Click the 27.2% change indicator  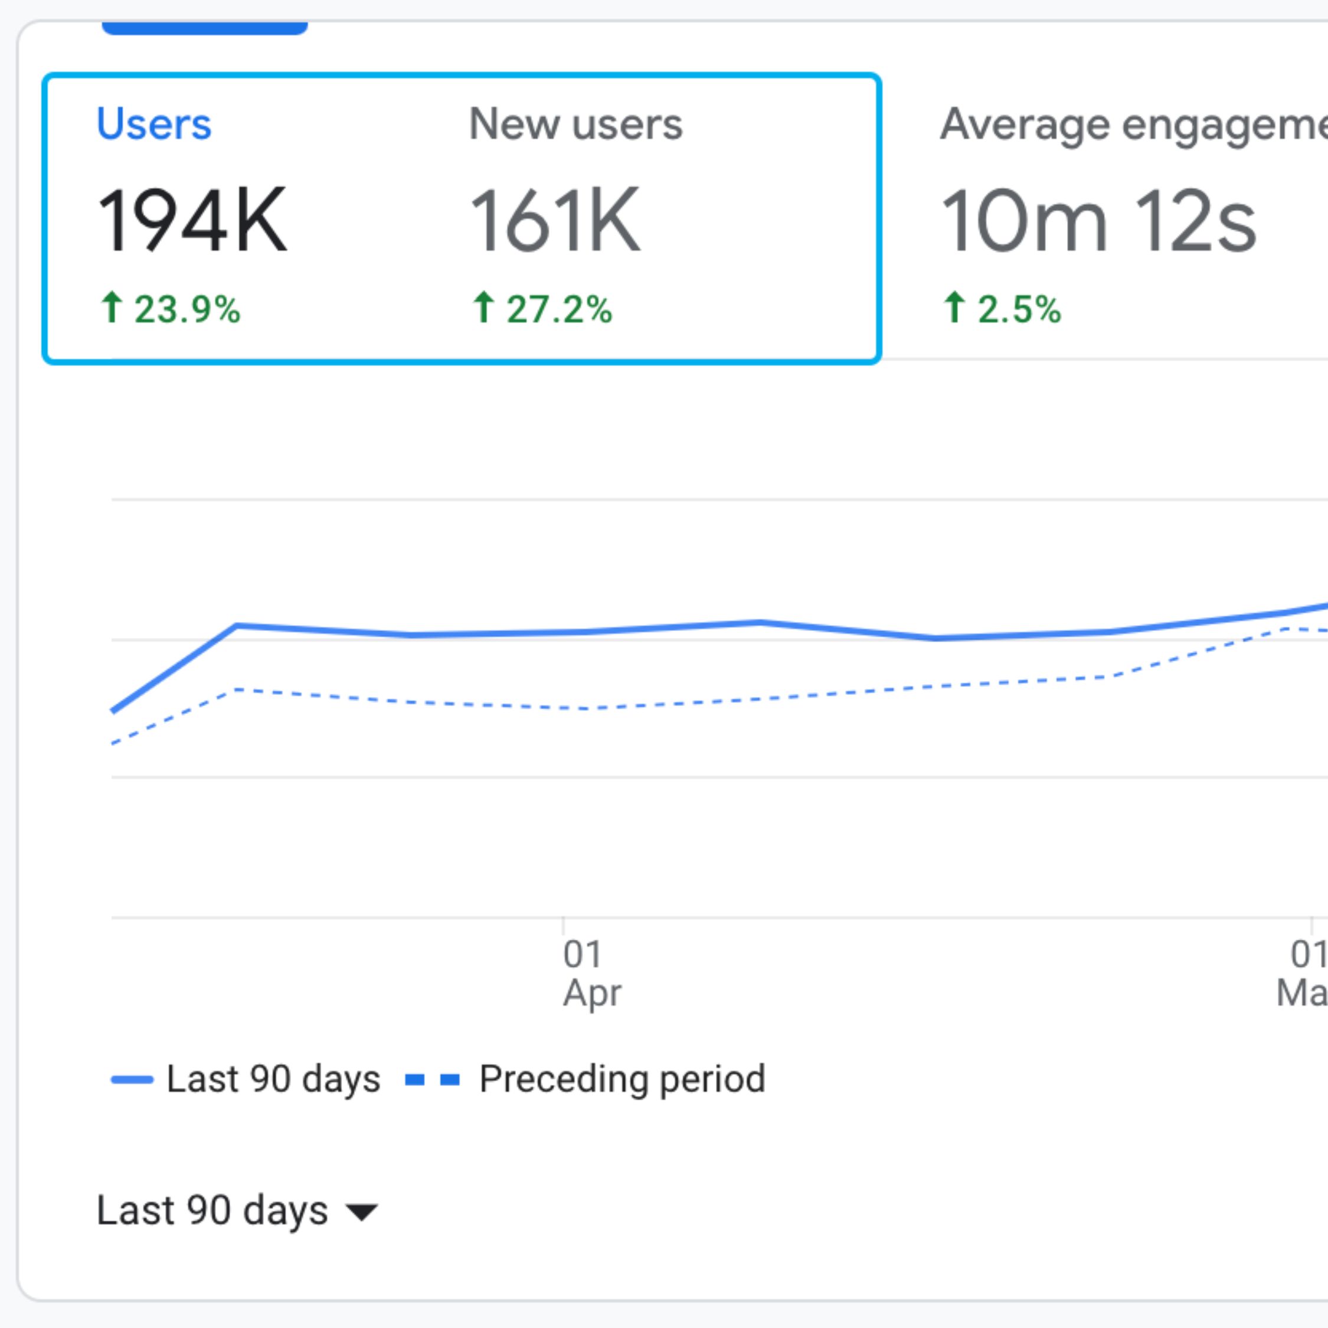pyautogui.click(x=559, y=309)
